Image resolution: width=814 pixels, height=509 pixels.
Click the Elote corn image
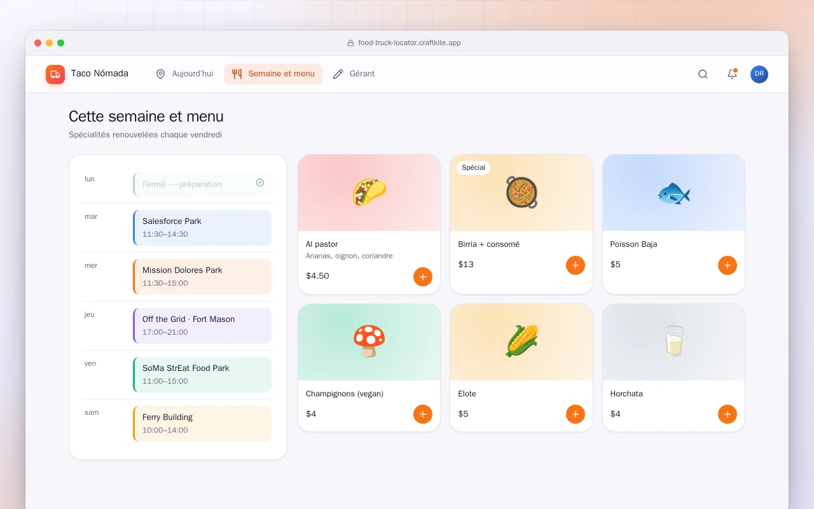pyautogui.click(x=521, y=342)
